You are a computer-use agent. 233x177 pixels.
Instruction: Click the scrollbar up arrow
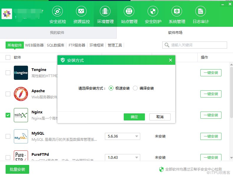point(231,64)
